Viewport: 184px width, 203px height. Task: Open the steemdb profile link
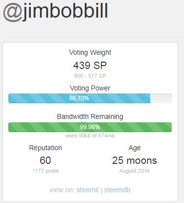[117, 190]
